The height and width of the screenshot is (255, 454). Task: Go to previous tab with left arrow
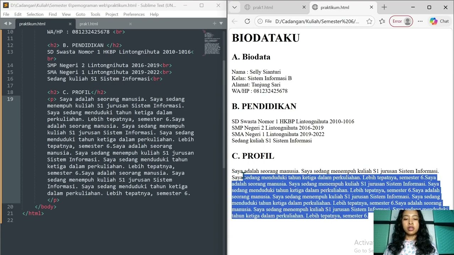5,23
